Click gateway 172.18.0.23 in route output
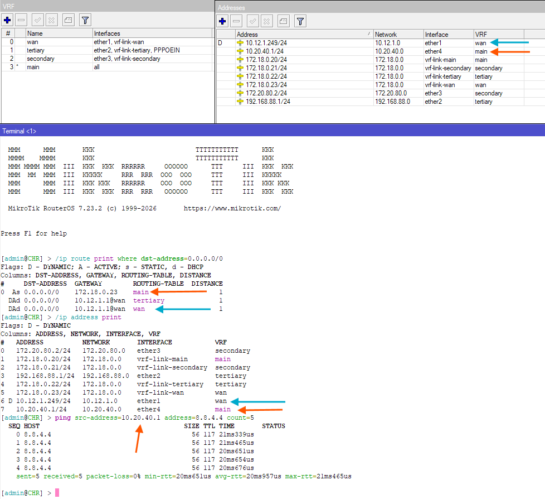This screenshot has width=545, height=499. click(x=96, y=292)
